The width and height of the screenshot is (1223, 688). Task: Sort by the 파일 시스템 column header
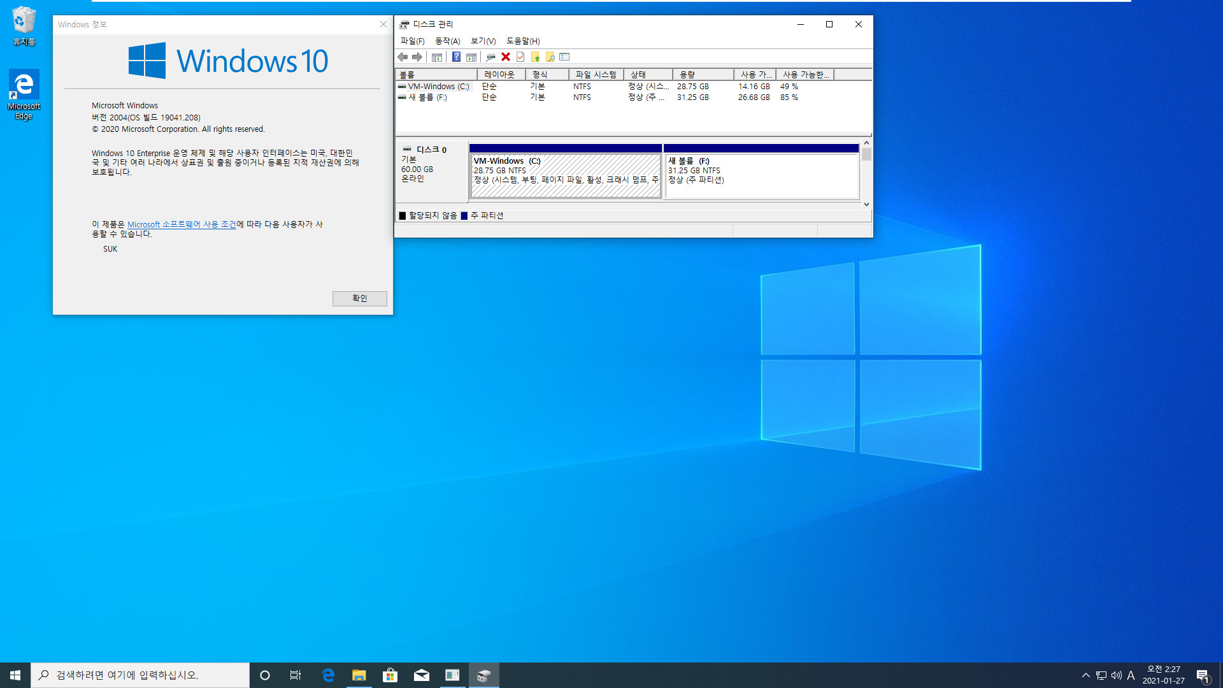point(596,75)
